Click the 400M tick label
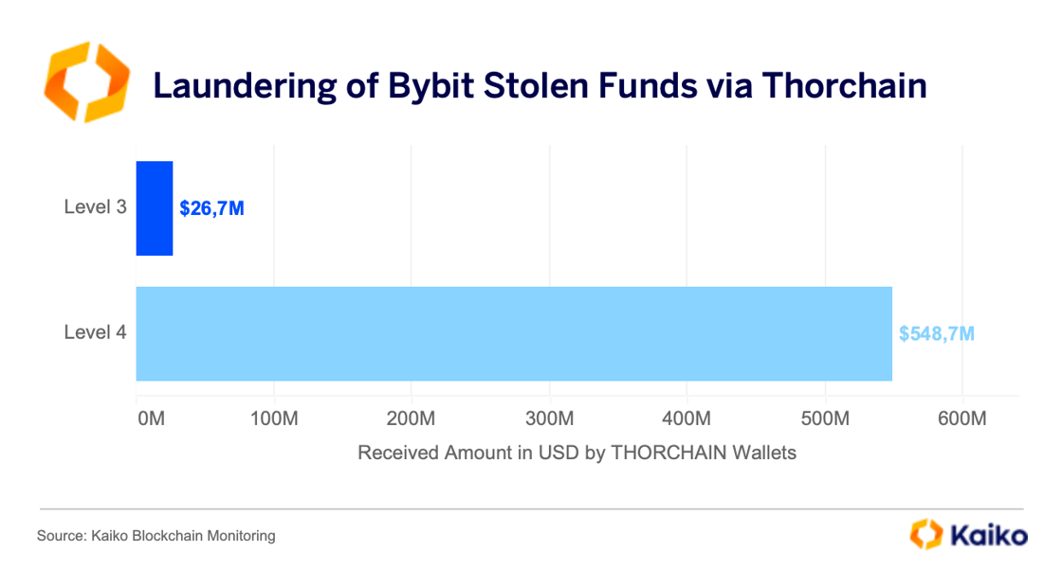The width and height of the screenshot is (1062, 570). pyautogui.click(x=687, y=419)
